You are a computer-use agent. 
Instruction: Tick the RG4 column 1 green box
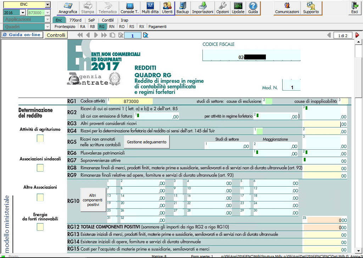coord(259,131)
